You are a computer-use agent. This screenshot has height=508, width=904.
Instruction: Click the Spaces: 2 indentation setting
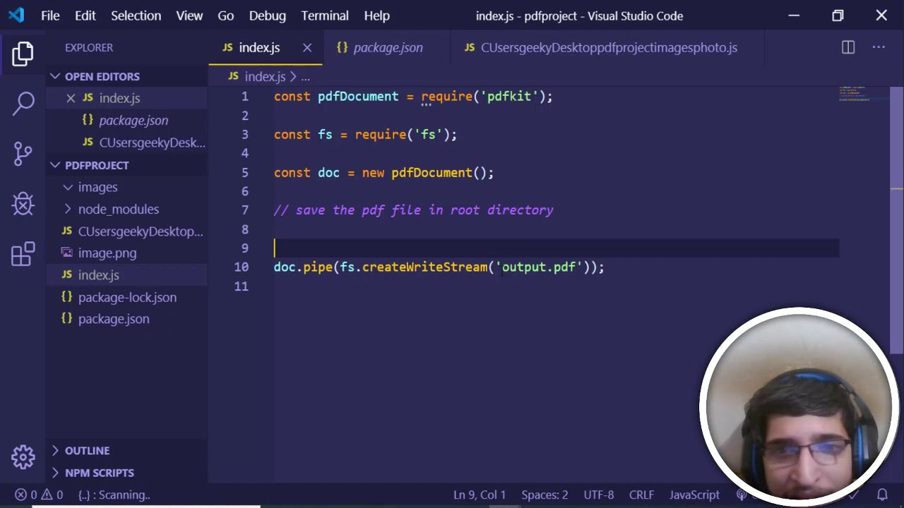pos(544,495)
